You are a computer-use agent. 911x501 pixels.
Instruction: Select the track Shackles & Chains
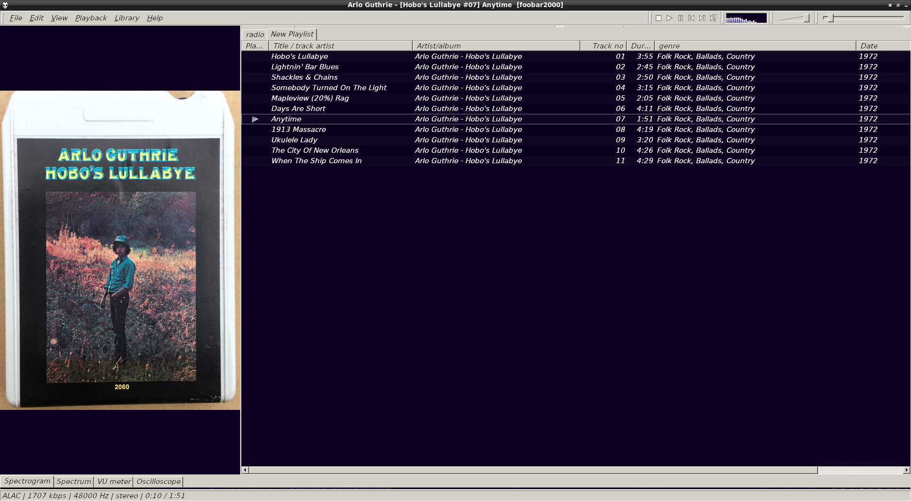tap(576, 77)
